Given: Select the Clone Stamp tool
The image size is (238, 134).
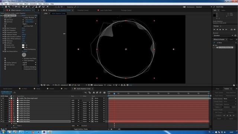Looking at the screenshot, I should 36,7.
